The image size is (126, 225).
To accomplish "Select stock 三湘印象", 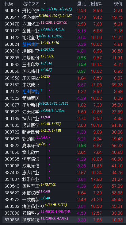I will pyautogui.click(x=31, y=64).
